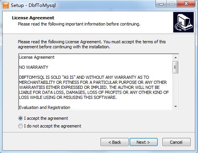The width and height of the screenshot is (198, 153).
Task: Cancel the DbfToMysql installation
Action: pos(176,142)
